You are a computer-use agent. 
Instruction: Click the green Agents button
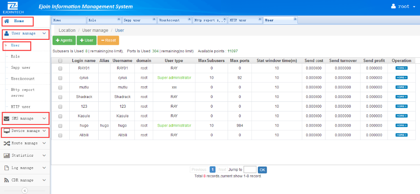click(x=64, y=40)
